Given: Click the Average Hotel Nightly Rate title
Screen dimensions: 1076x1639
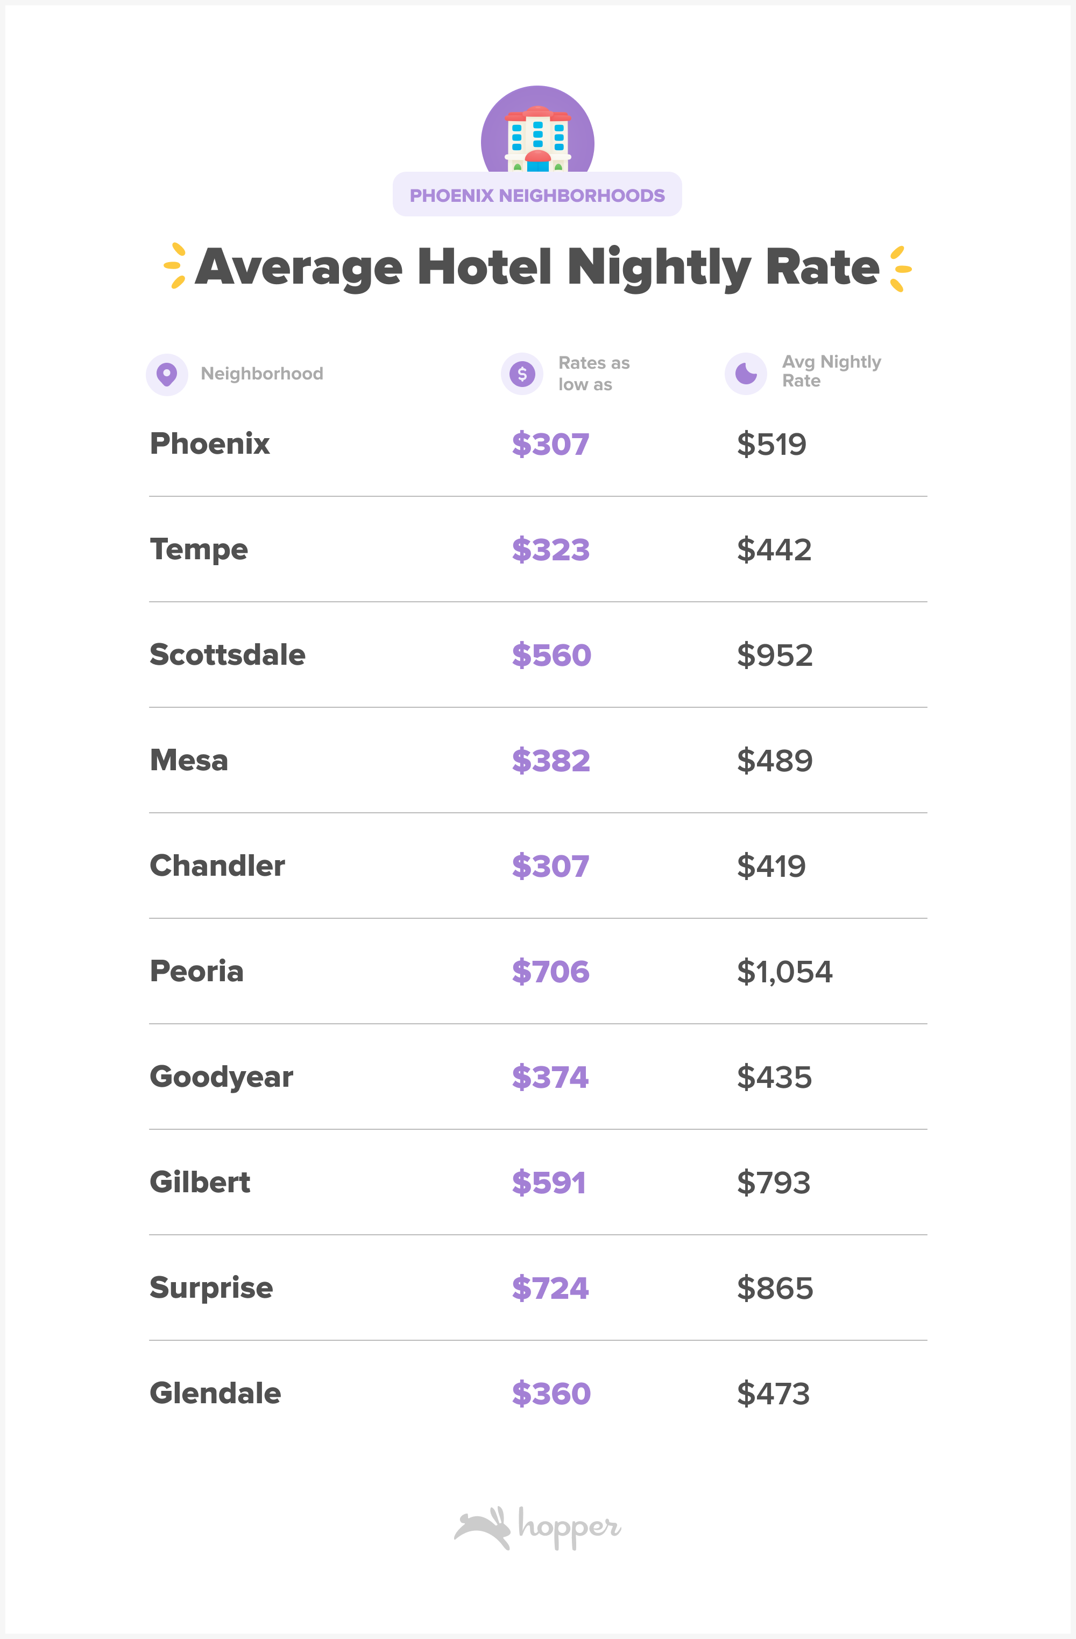Looking at the screenshot, I should tap(537, 267).
